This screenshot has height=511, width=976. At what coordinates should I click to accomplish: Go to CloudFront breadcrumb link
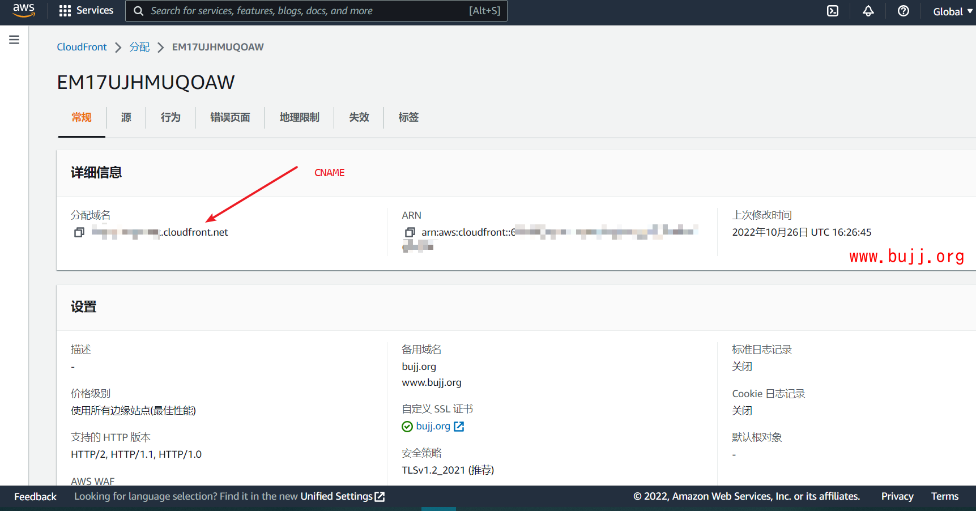point(82,47)
